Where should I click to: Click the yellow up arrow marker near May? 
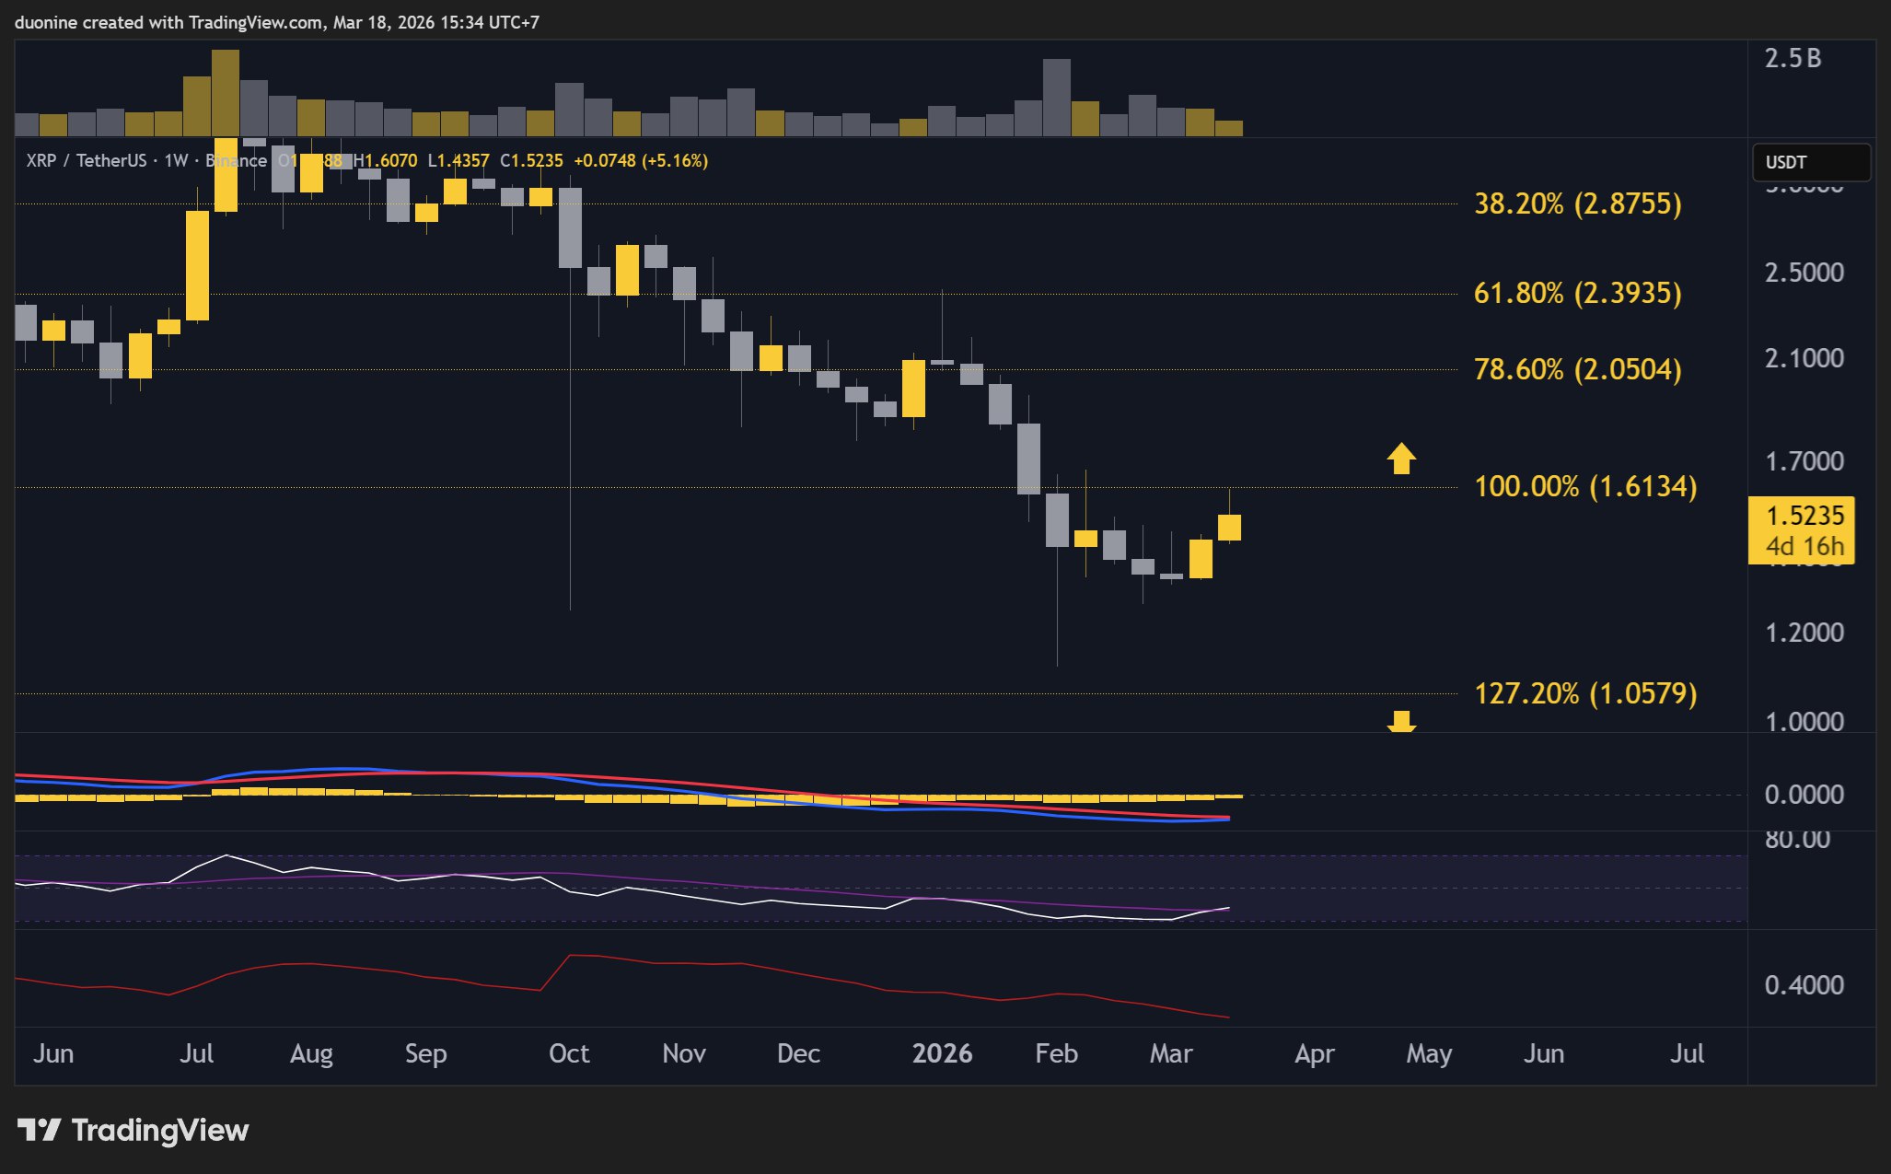(1402, 460)
